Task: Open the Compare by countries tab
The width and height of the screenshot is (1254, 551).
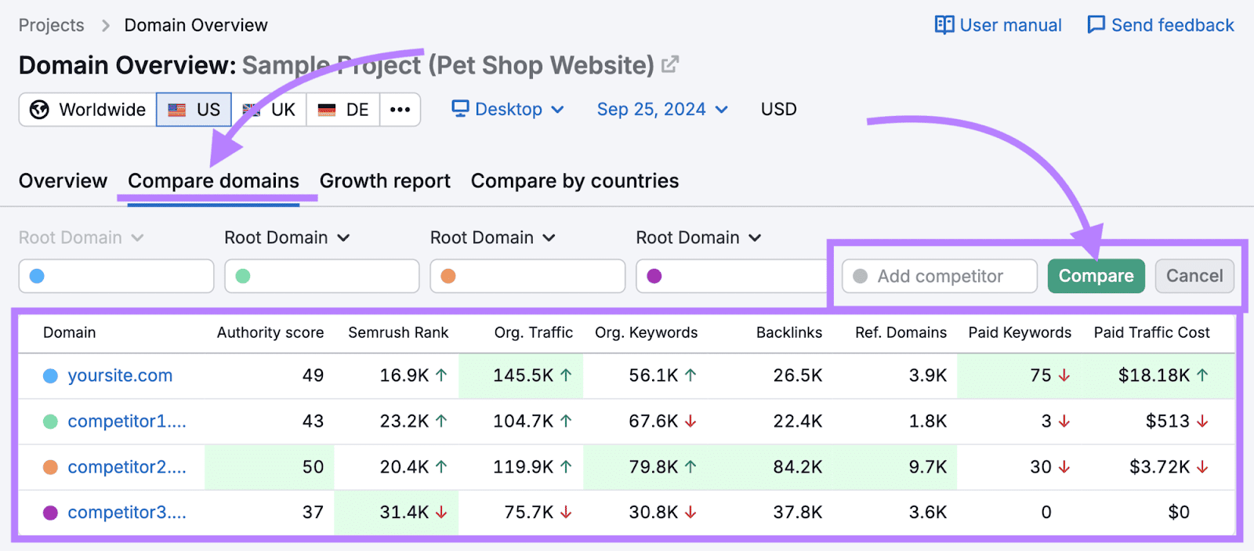Action: [574, 181]
